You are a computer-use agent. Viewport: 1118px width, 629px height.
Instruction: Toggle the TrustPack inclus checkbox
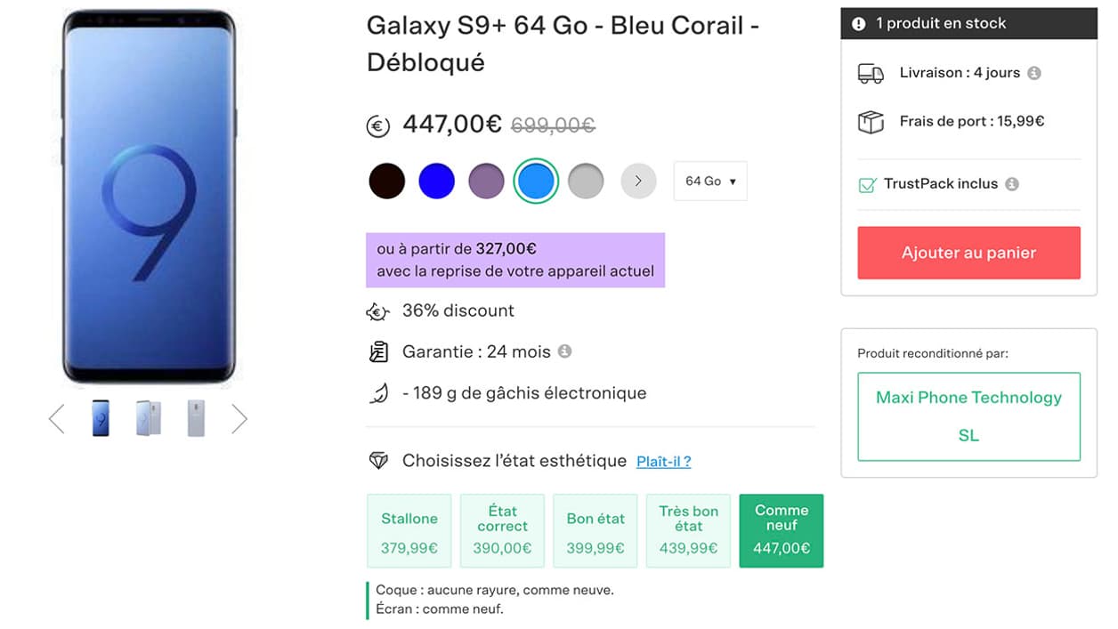(x=867, y=185)
